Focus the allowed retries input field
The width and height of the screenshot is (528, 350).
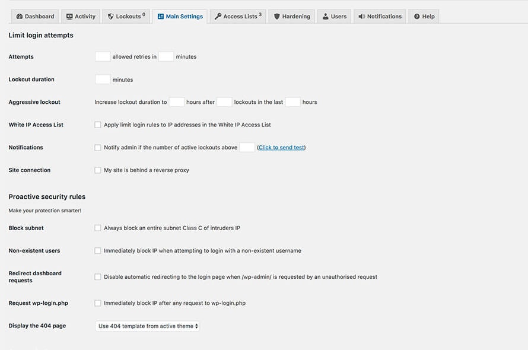pyautogui.click(x=103, y=57)
